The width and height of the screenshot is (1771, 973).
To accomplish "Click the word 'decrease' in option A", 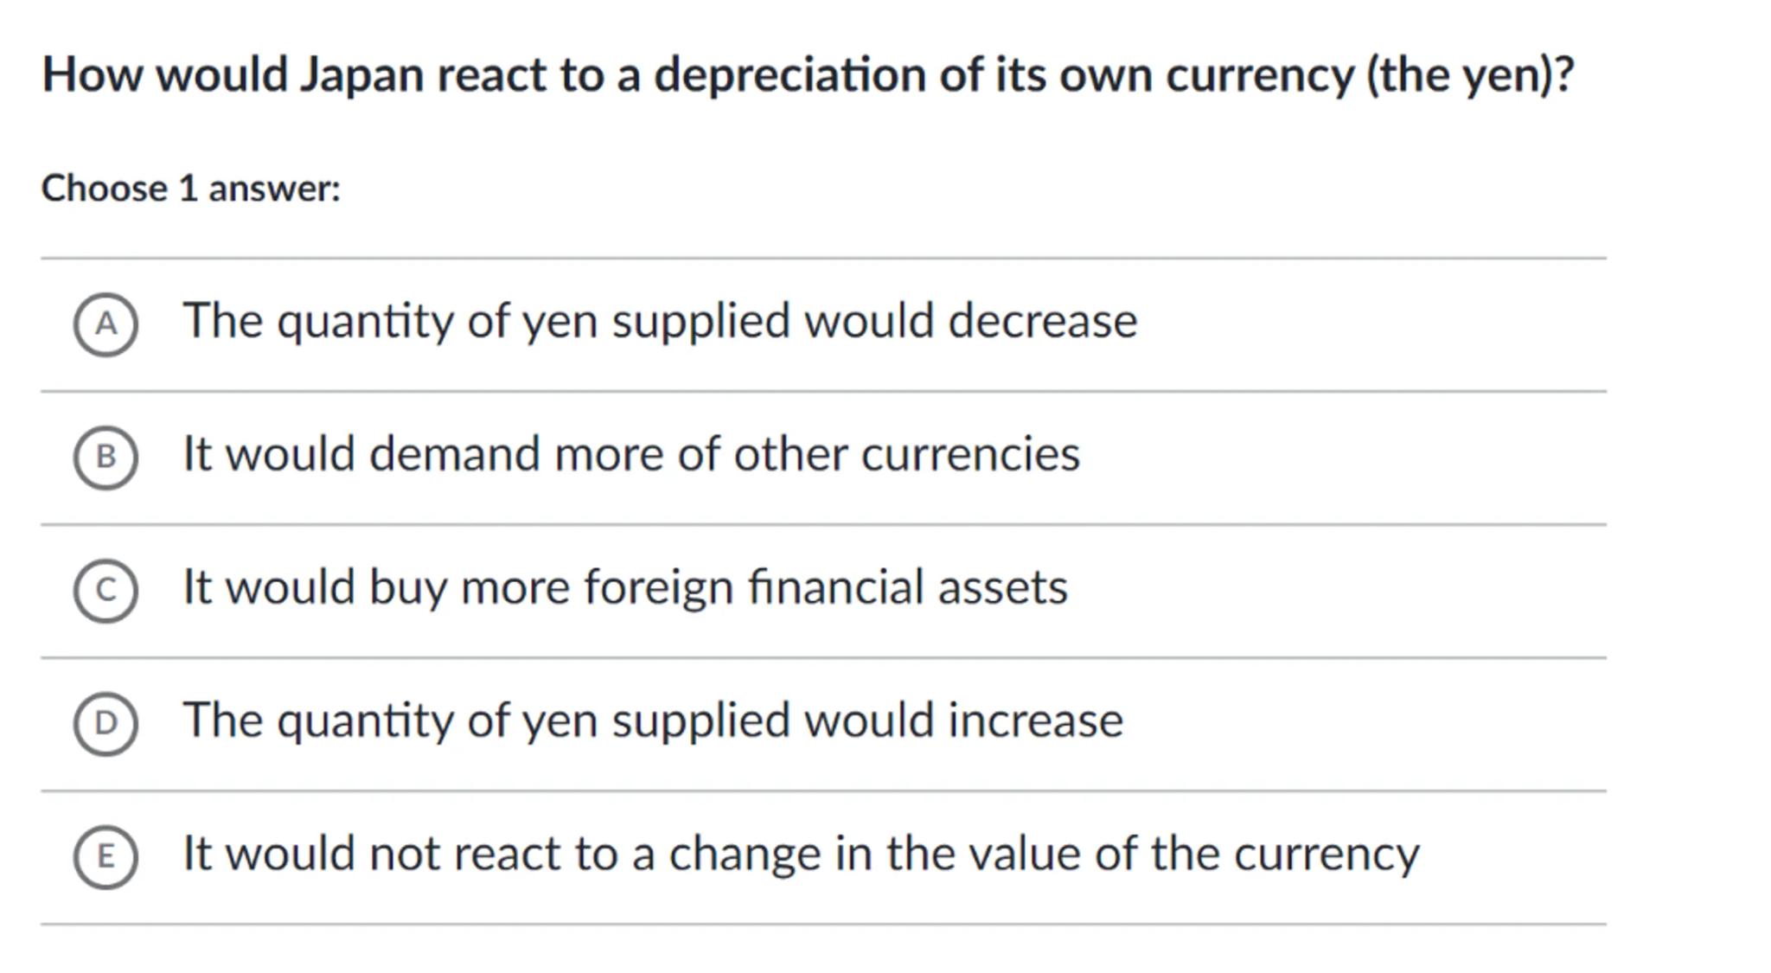I will [1042, 321].
